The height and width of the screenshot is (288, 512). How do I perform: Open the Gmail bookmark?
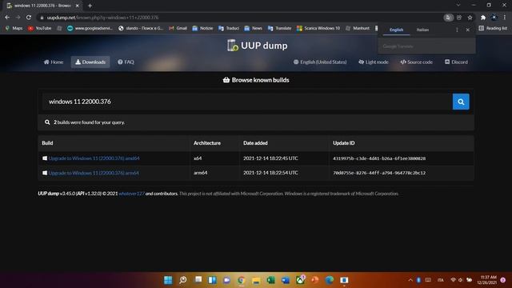[178, 29]
